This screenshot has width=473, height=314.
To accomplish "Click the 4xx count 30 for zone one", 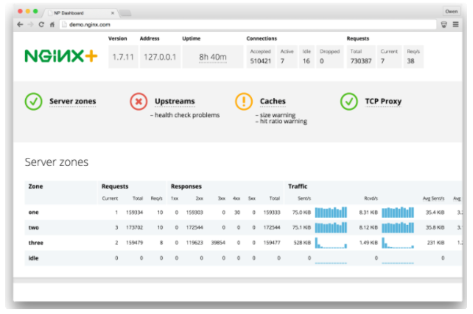I will tap(238, 212).
